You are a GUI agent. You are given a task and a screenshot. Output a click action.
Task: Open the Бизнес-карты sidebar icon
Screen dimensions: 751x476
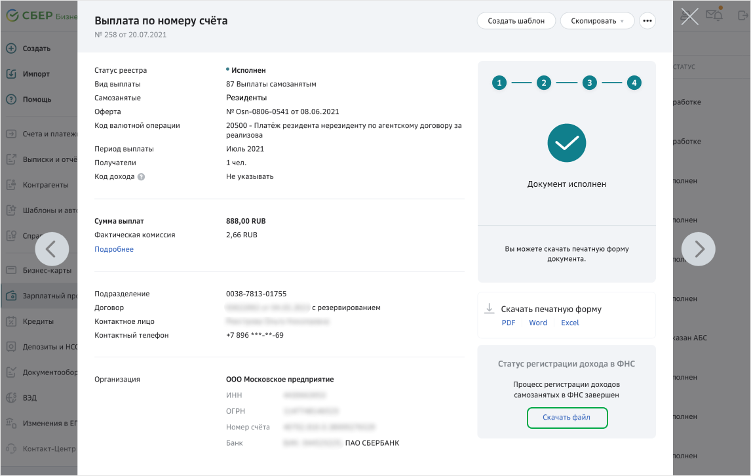point(11,270)
